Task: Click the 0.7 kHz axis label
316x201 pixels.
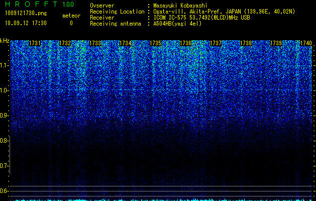Action: click(x=4, y=166)
